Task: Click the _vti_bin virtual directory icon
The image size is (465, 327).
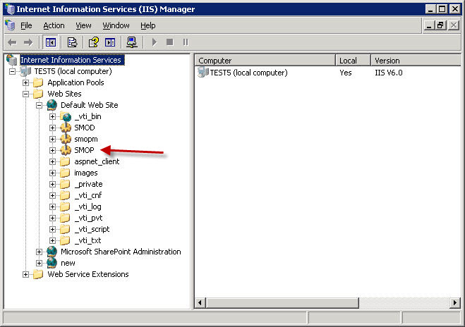Action: 65,116
